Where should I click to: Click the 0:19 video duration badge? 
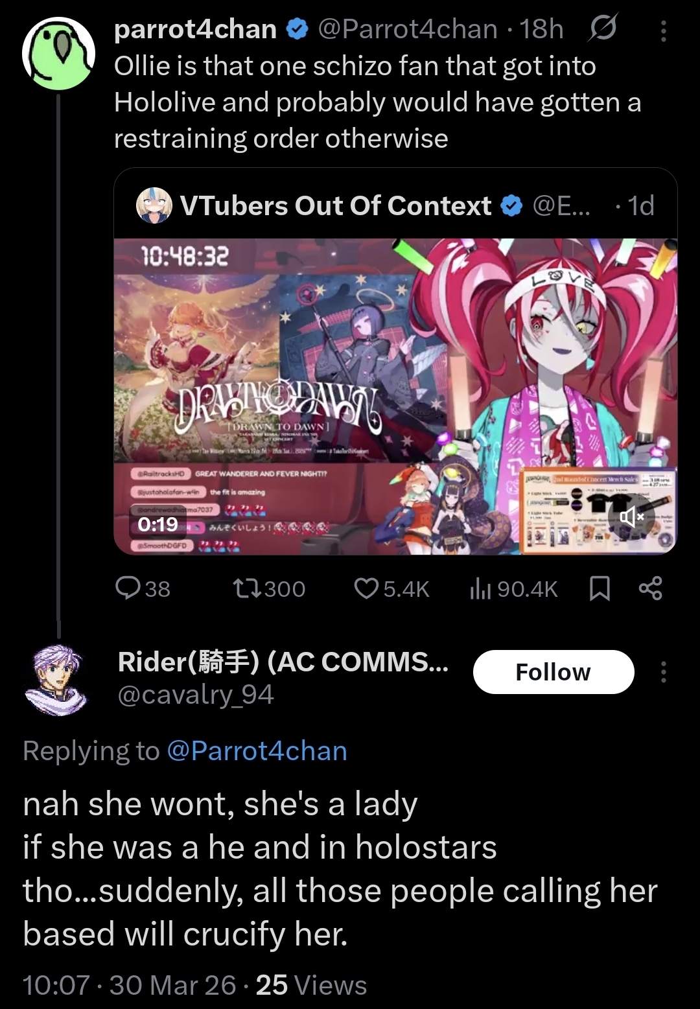[x=158, y=524]
